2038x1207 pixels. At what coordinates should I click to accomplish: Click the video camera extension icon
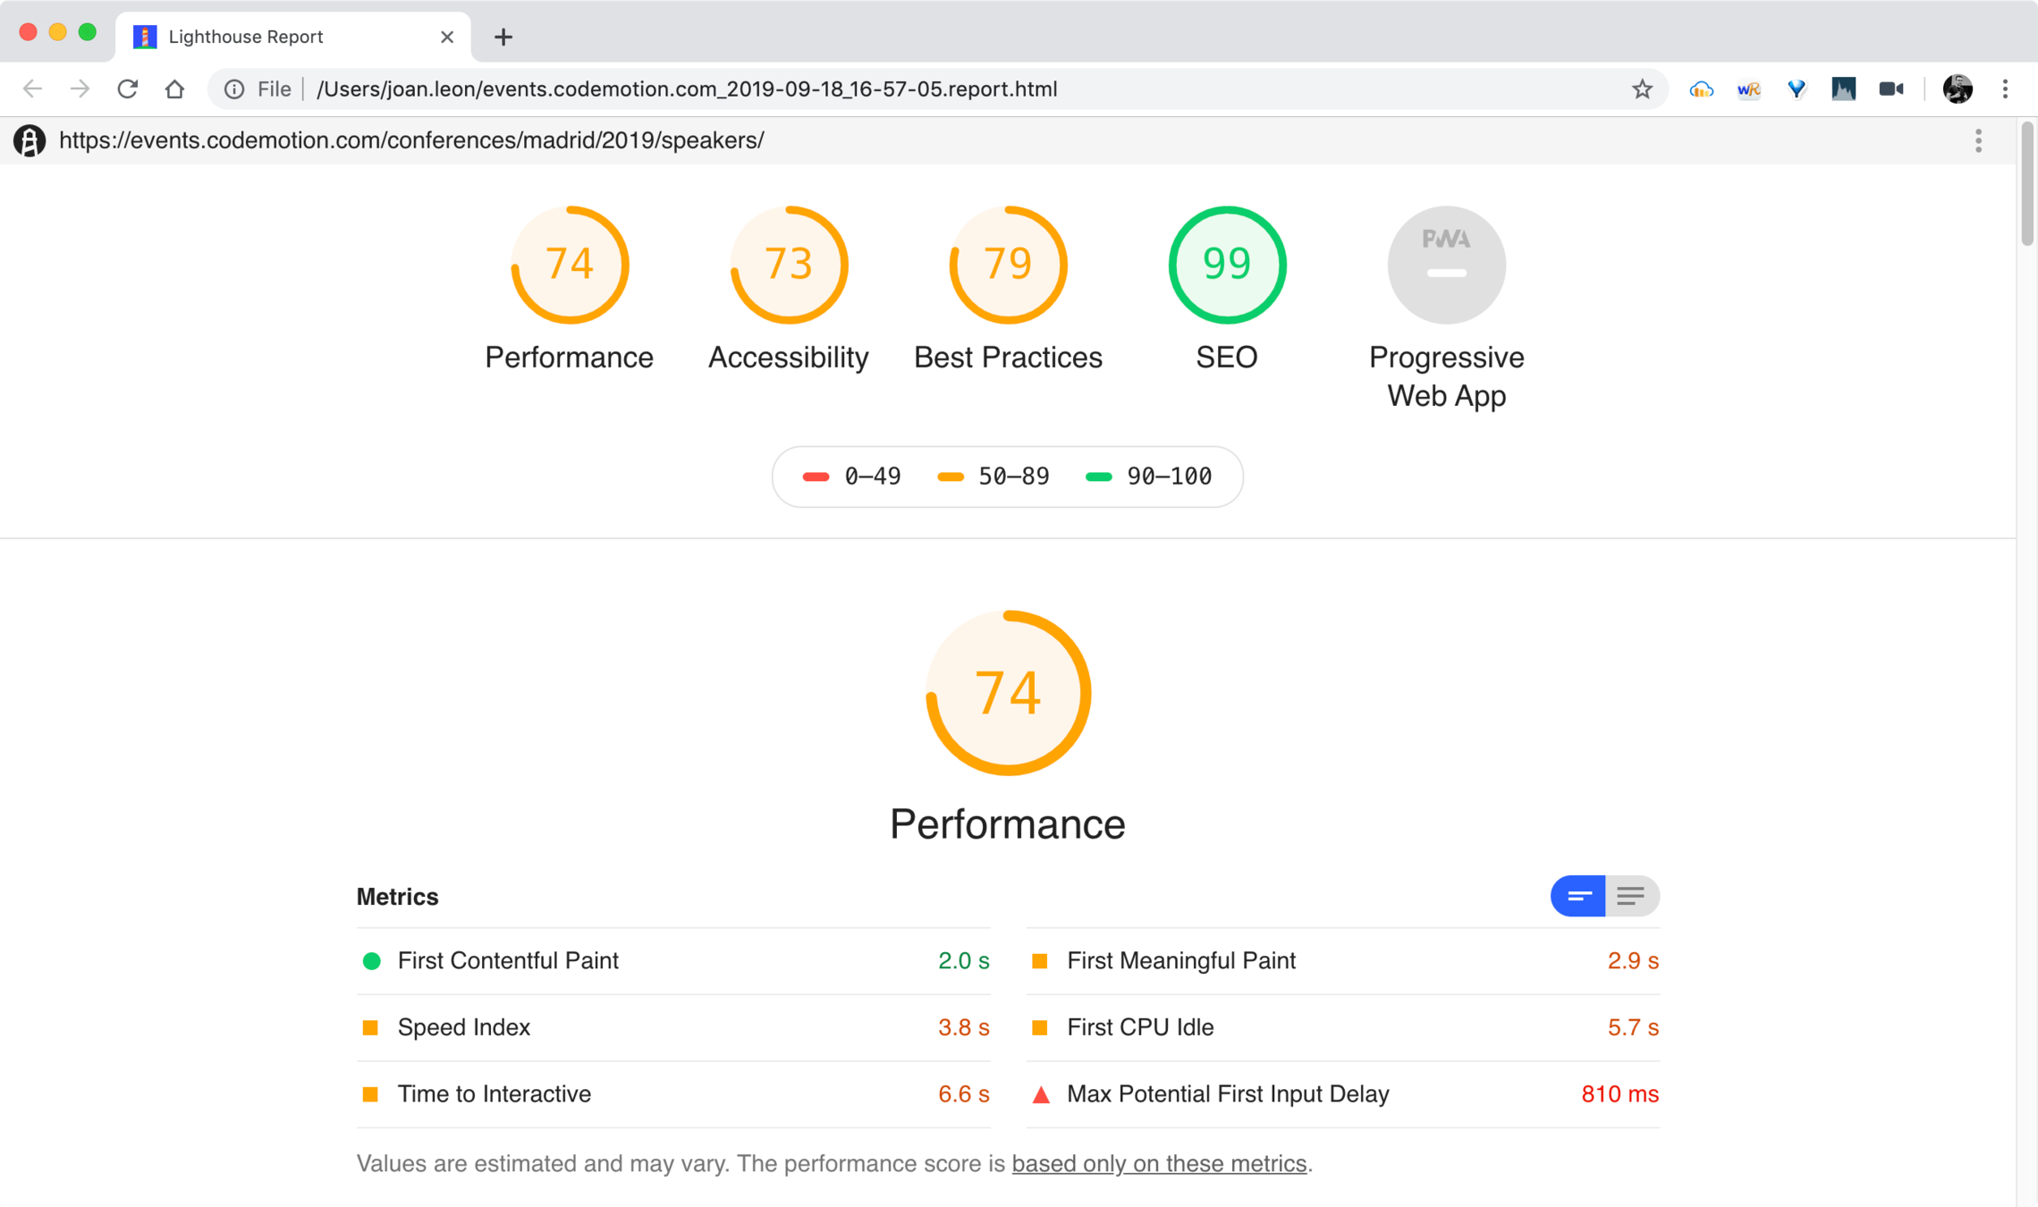pos(1890,89)
